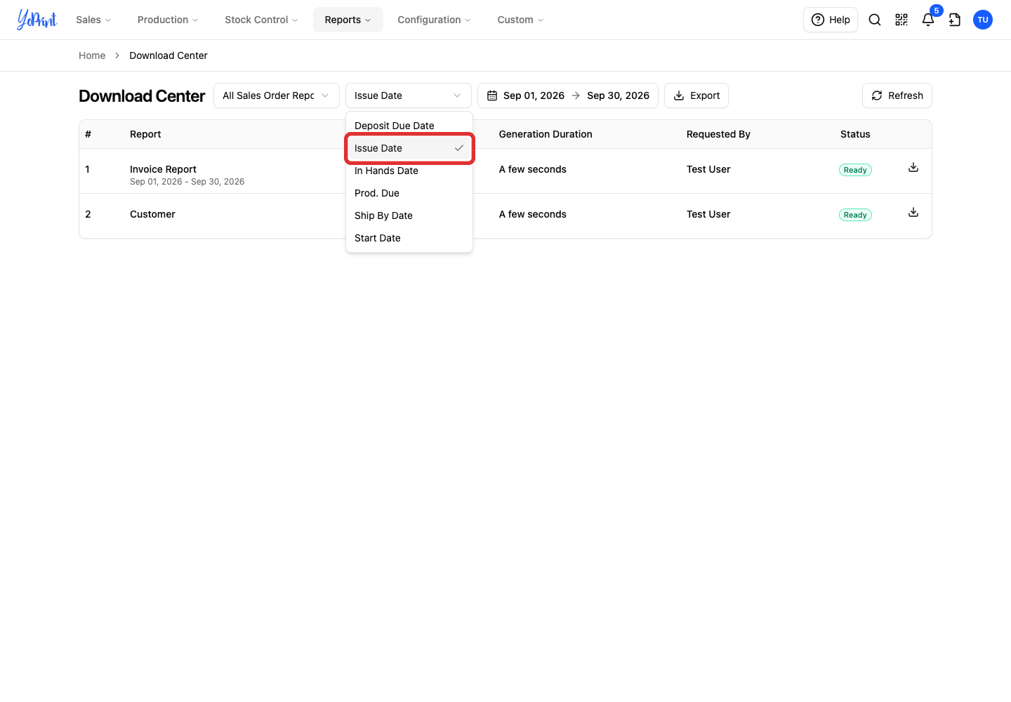Open the Reports menu
Viewport: 1011px width, 702px height.
348,20
